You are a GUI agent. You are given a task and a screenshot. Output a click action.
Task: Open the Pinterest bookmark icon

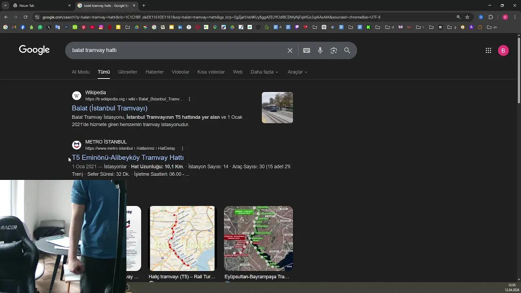coord(83,27)
